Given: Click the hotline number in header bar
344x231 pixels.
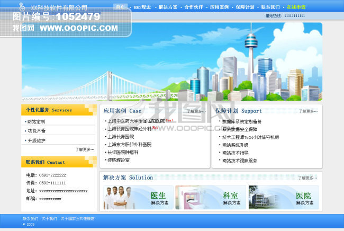Looking at the screenshot, I should (x=294, y=15).
